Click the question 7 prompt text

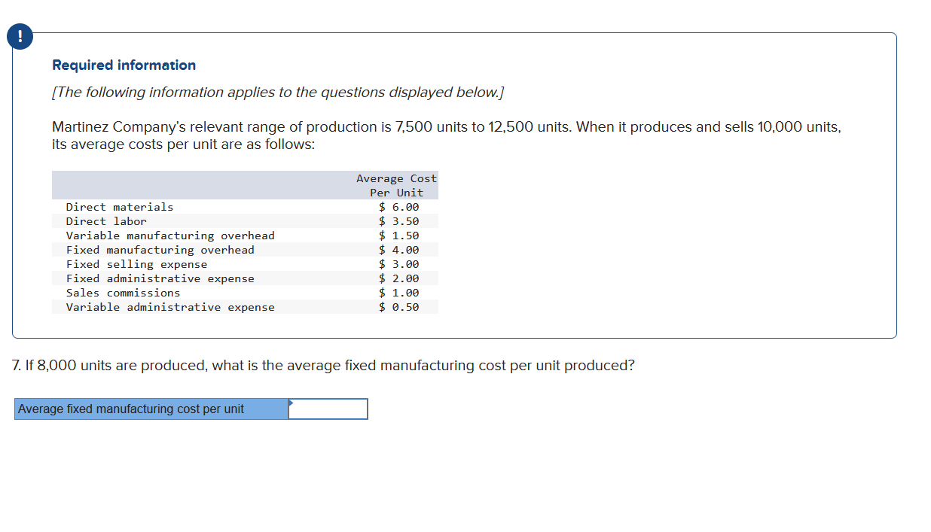pyautogui.click(x=324, y=366)
